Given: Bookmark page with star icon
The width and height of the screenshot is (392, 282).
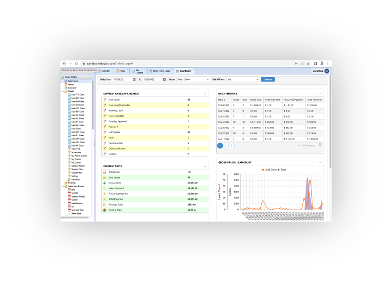Looking at the screenshot, I should tap(308, 63).
